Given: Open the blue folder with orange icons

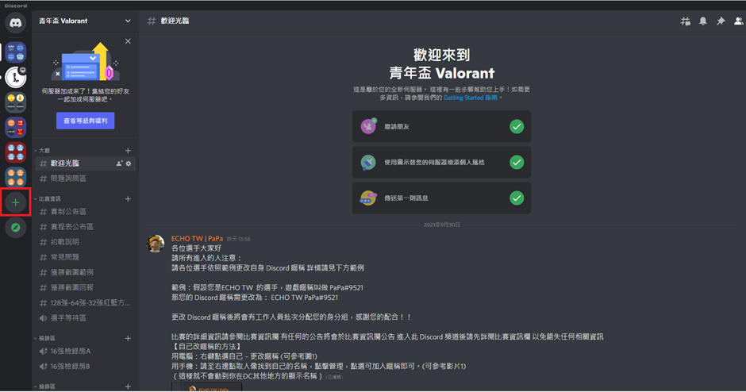Looking at the screenshot, I should coord(16,177).
